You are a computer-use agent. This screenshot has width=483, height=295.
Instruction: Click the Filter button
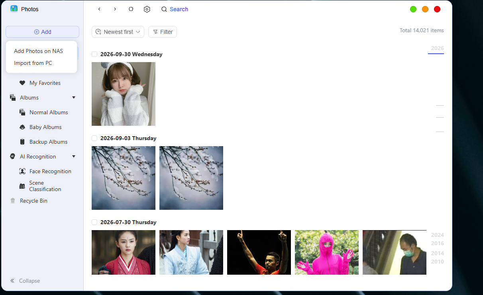click(x=163, y=32)
